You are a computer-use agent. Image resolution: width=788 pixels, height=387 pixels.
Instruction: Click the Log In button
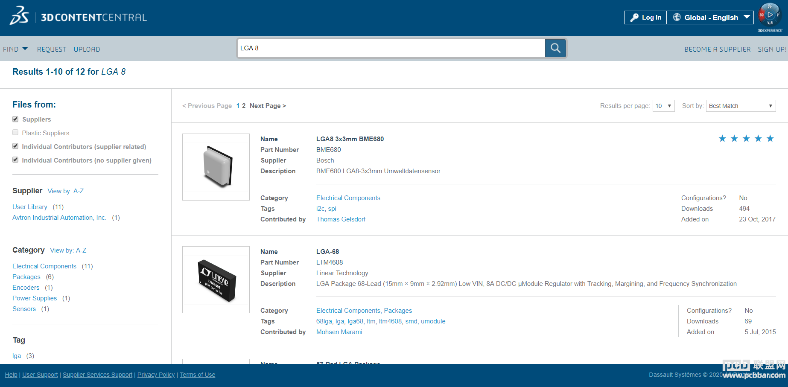(x=645, y=17)
